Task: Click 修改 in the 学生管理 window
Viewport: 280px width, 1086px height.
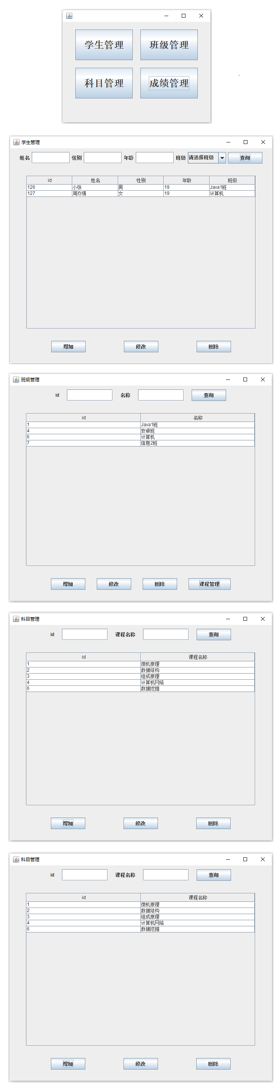Action: coord(141,347)
